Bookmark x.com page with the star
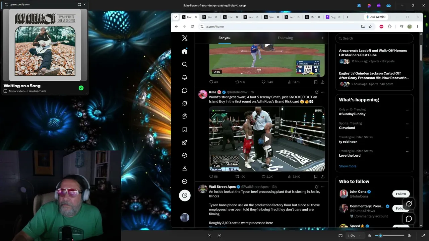 click(370, 26)
